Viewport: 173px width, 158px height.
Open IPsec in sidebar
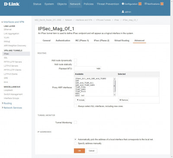click(16, 54)
